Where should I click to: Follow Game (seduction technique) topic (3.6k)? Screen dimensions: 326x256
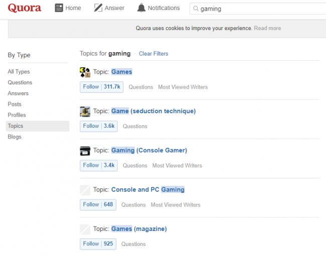point(98,126)
